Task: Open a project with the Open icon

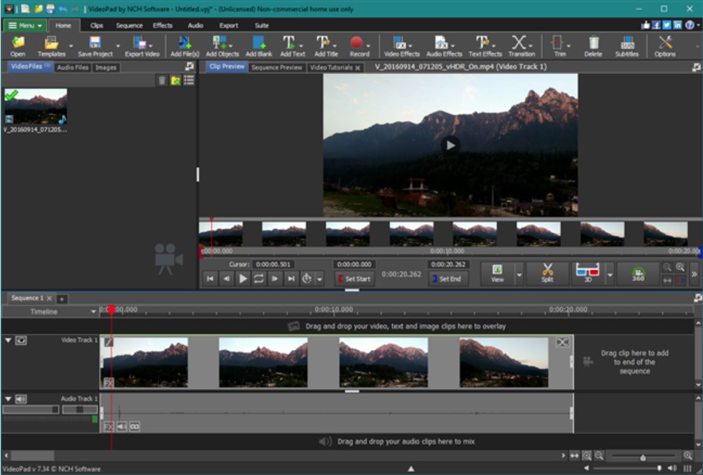Action: pos(18,46)
